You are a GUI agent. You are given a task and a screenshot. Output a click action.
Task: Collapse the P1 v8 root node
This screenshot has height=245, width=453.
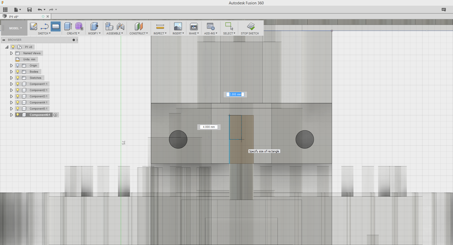[7, 47]
